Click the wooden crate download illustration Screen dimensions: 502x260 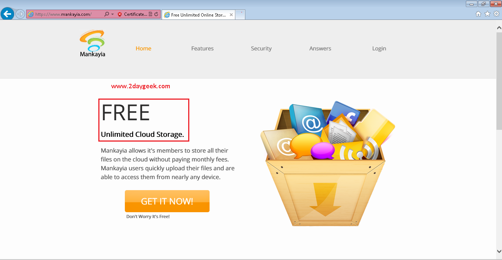pyautogui.click(x=327, y=163)
